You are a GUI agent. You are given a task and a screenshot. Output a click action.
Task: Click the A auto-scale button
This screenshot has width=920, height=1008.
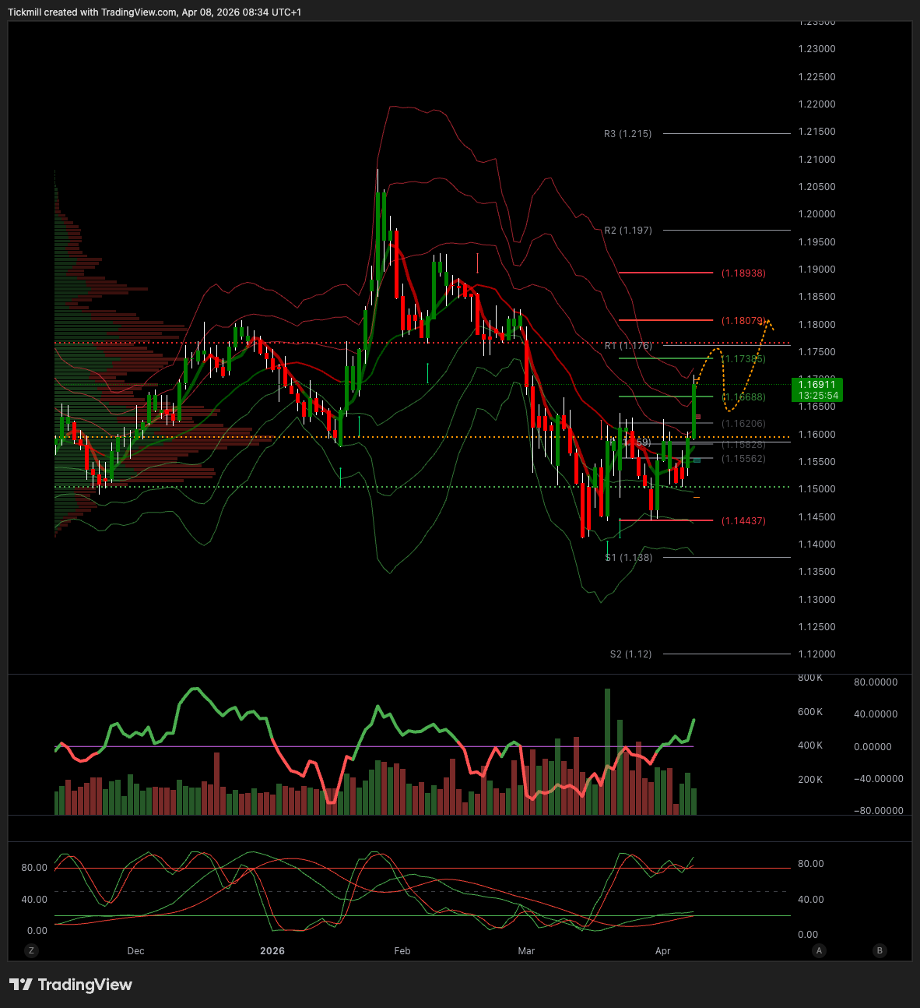pos(819,950)
